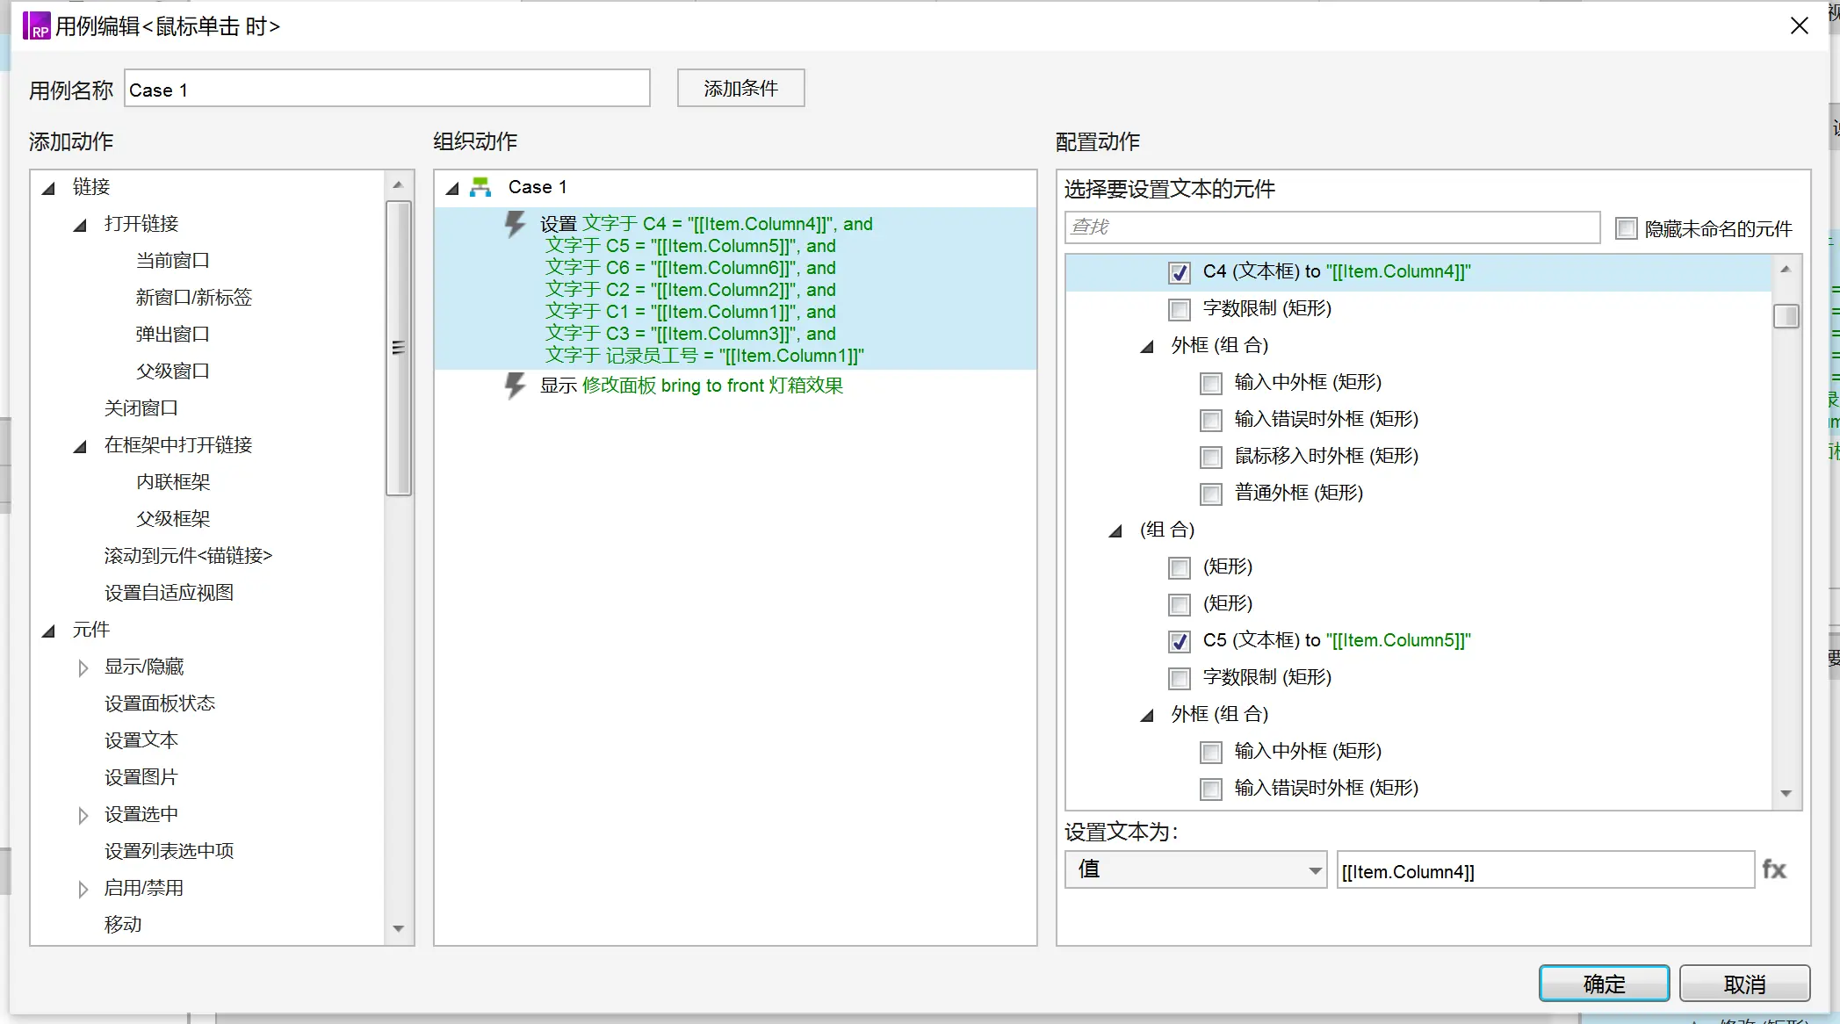
Task: Select 设置面板状态 menu item in left panel
Action: [160, 703]
